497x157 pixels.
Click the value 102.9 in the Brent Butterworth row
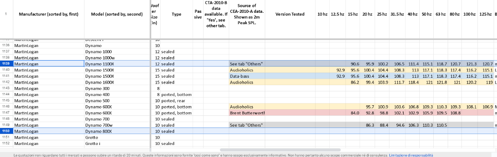pyautogui.click(x=412, y=113)
